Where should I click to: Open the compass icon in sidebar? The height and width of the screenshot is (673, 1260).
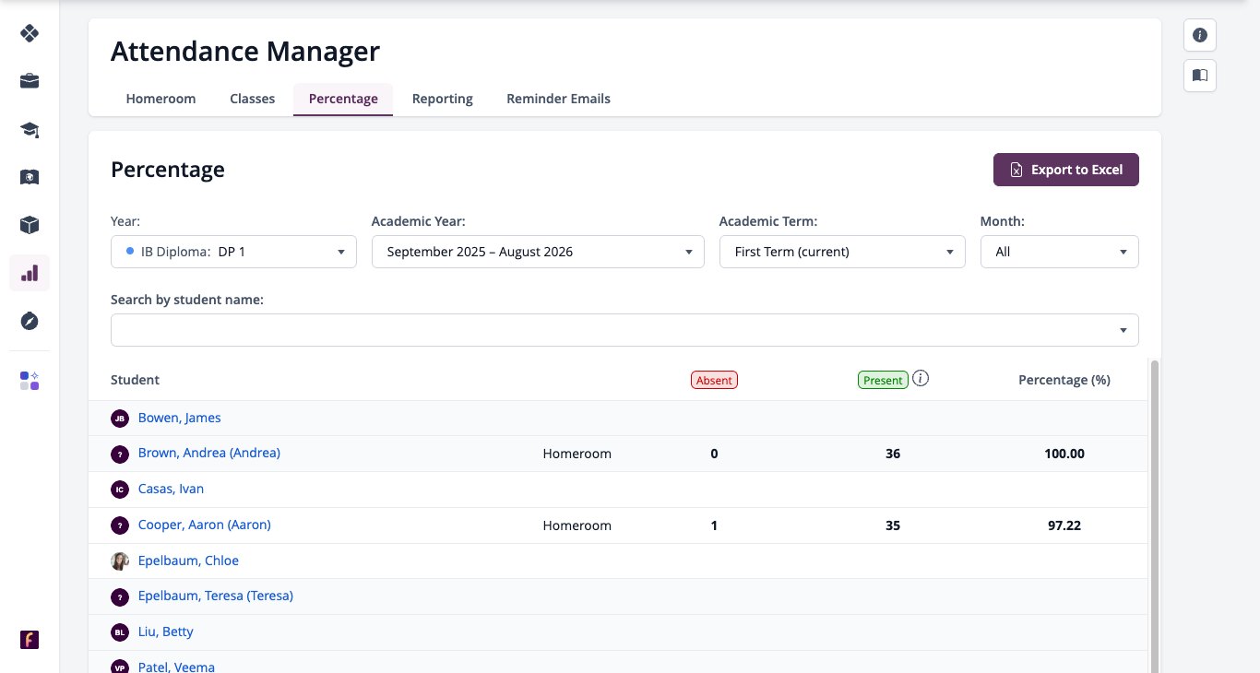[x=30, y=321]
